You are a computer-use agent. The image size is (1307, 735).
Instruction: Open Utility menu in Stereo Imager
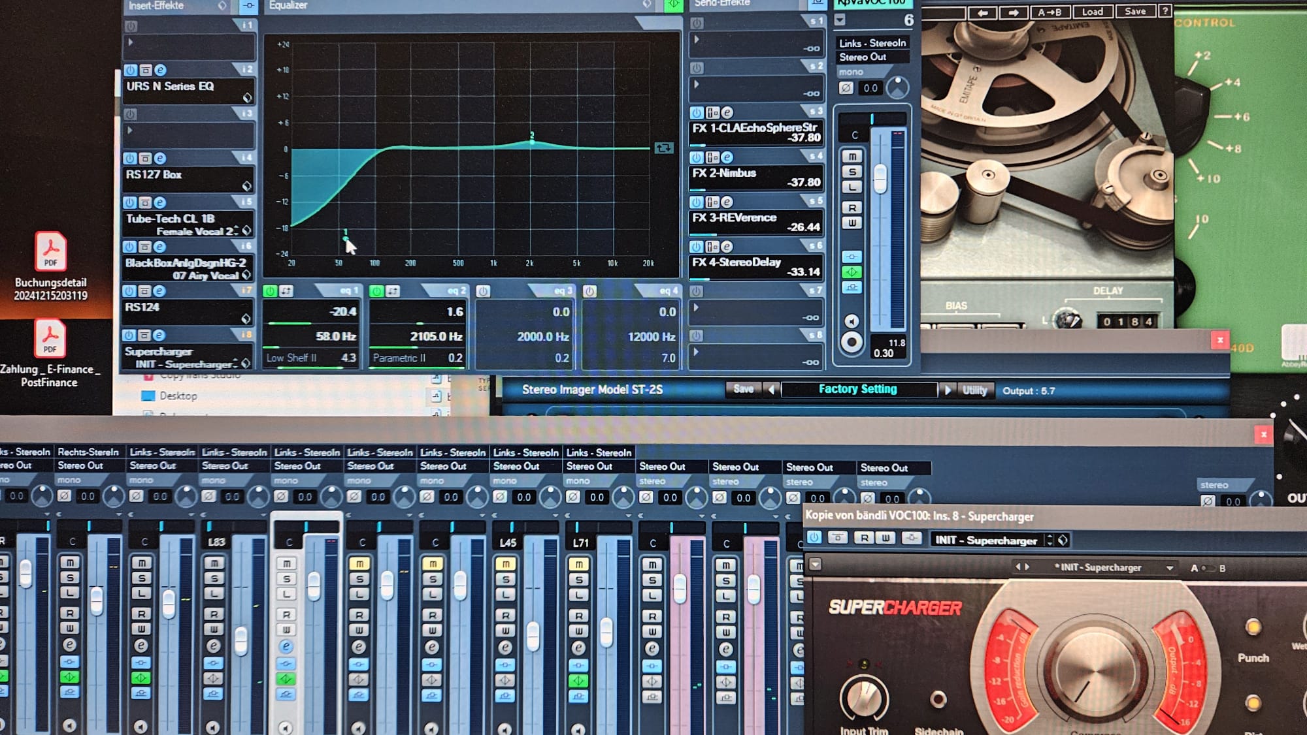974,390
